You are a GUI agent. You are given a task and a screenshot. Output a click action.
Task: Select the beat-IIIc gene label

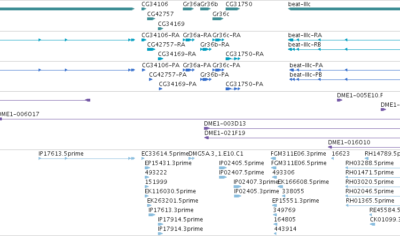(299, 4)
